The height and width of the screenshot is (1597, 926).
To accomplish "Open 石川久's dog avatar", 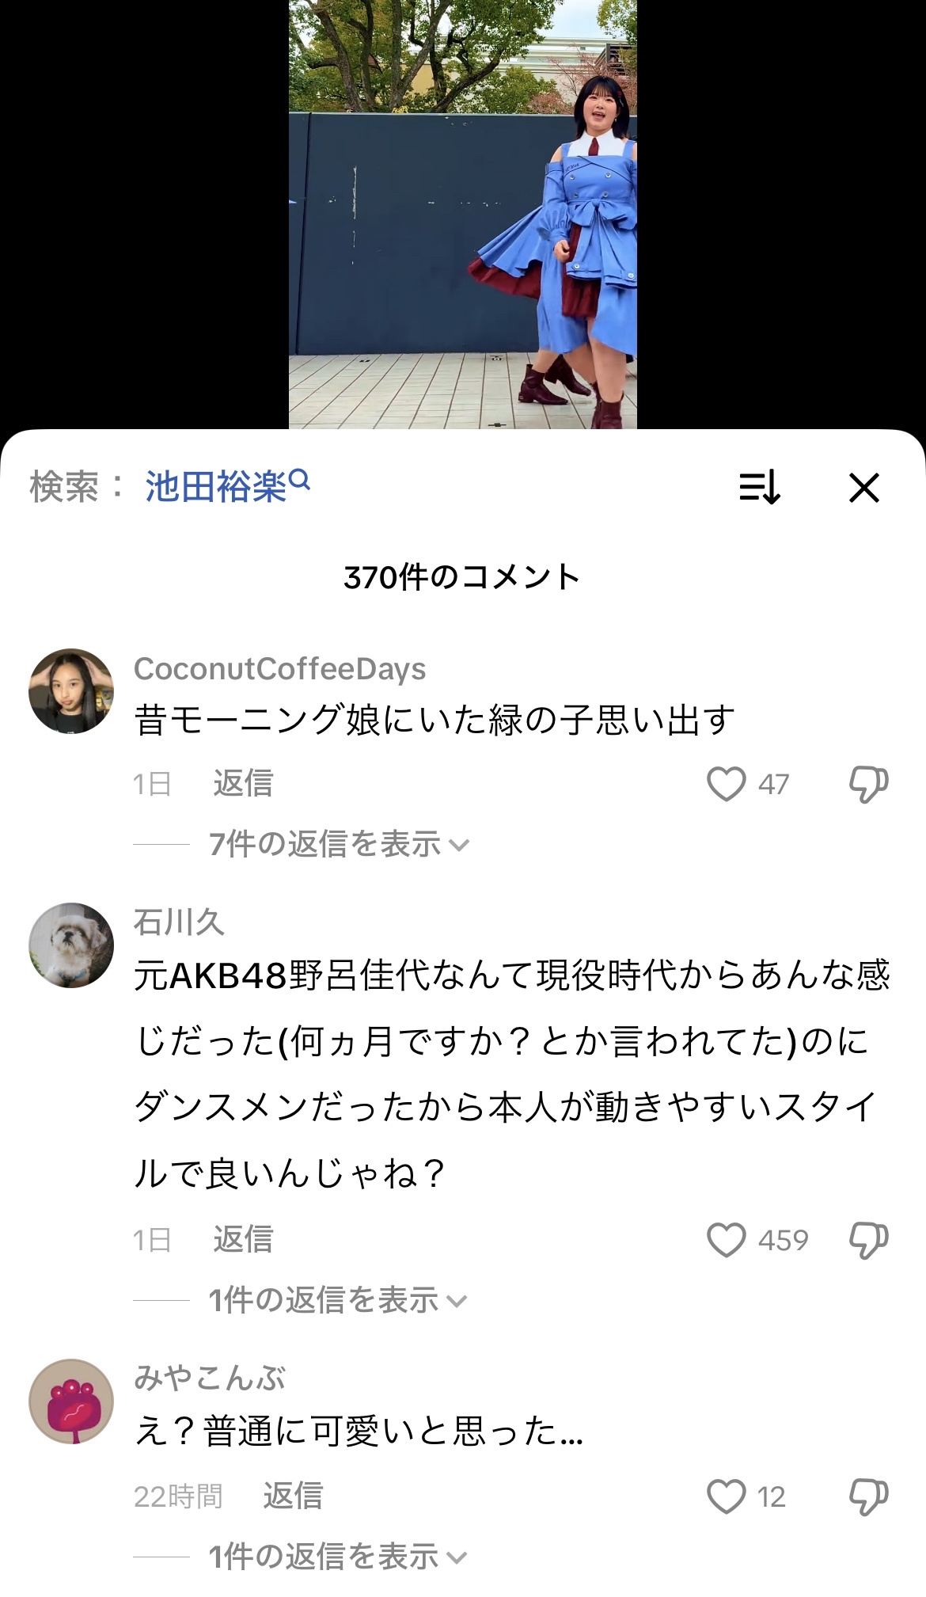I will click(x=71, y=945).
